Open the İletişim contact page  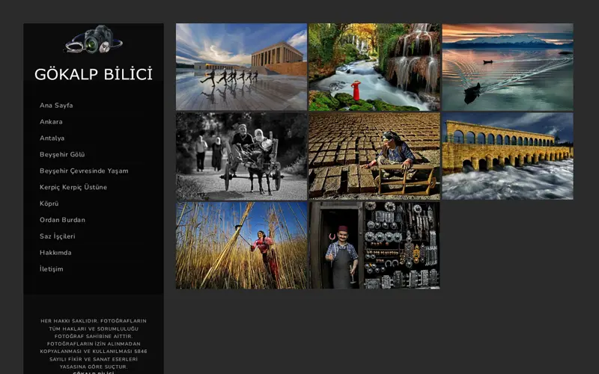click(x=52, y=269)
